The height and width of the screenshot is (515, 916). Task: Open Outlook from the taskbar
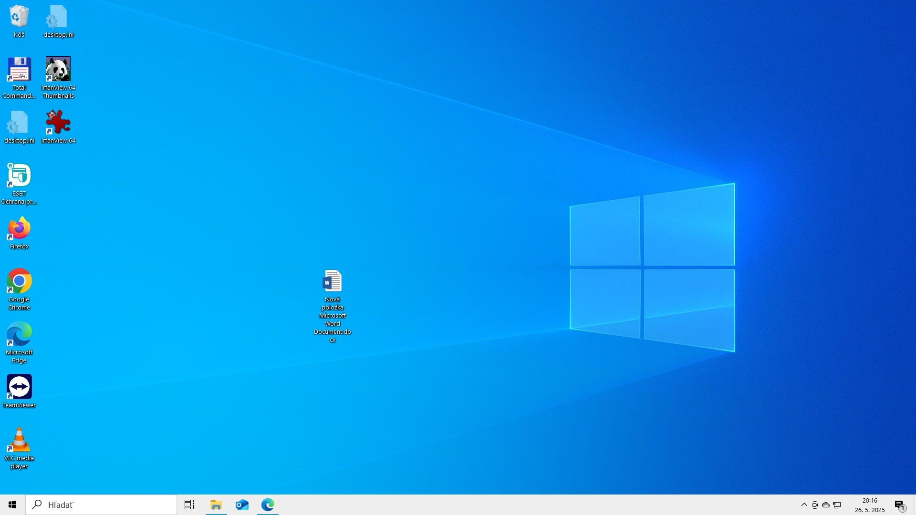242,505
